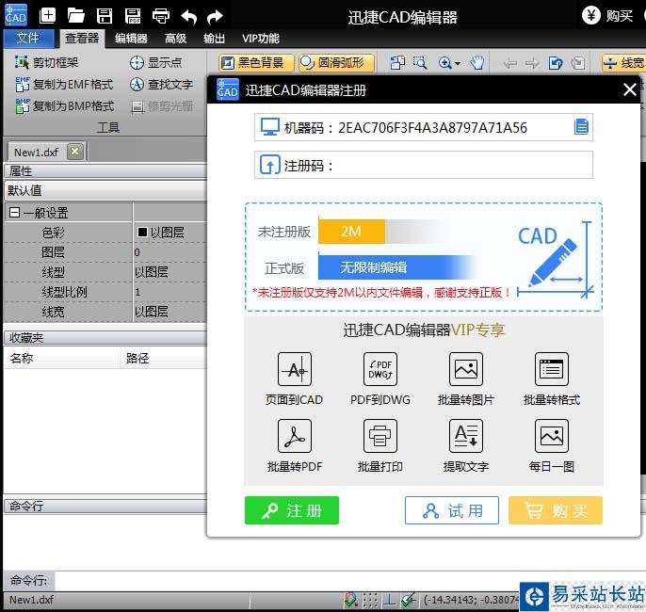Click the unregistered 2M limit bar
The height and width of the screenshot is (612, 646).
(x=351, y=232)
